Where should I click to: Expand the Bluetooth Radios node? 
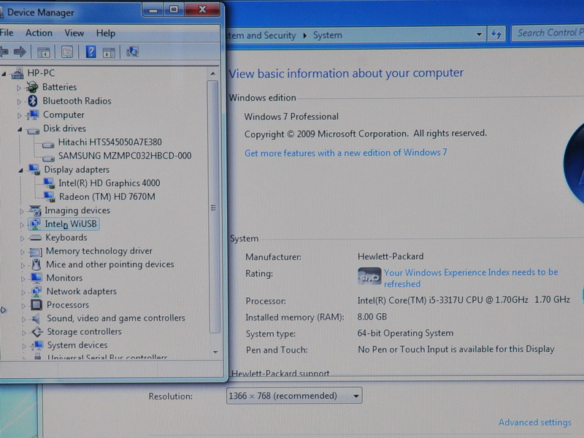click(x=19, y=101)
